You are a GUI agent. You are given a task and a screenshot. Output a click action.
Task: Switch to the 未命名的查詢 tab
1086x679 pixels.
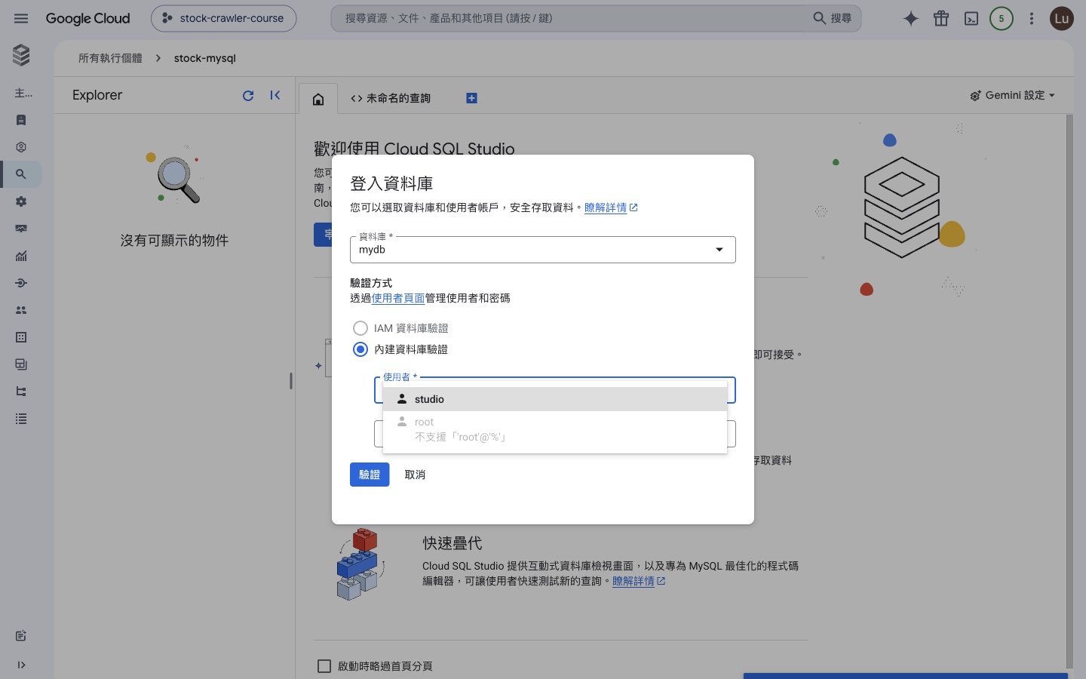[391, 98]
